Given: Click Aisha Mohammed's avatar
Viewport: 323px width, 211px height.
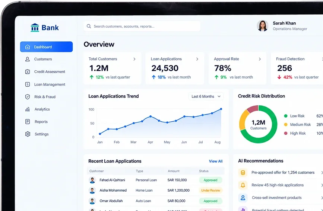Looking at the screenshot, I should click(x=92, y=191).
